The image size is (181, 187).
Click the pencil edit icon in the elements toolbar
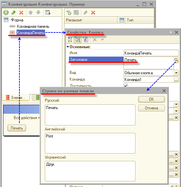pyautogui.click(x=14, y=12)
